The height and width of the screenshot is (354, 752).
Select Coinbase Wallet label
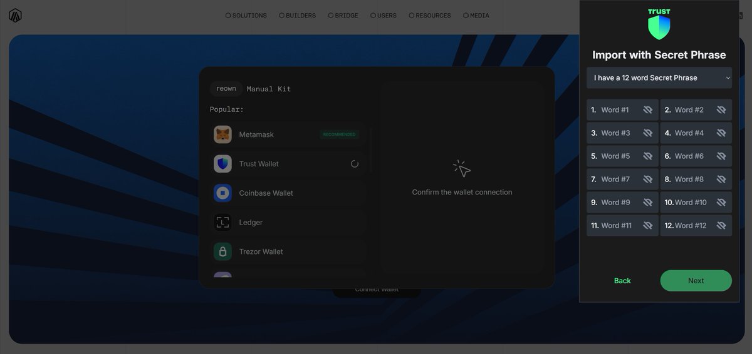(x=266, y=193)
